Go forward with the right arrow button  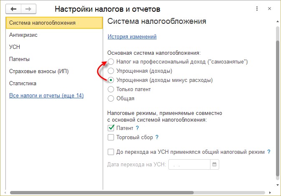tap(28, 9)
